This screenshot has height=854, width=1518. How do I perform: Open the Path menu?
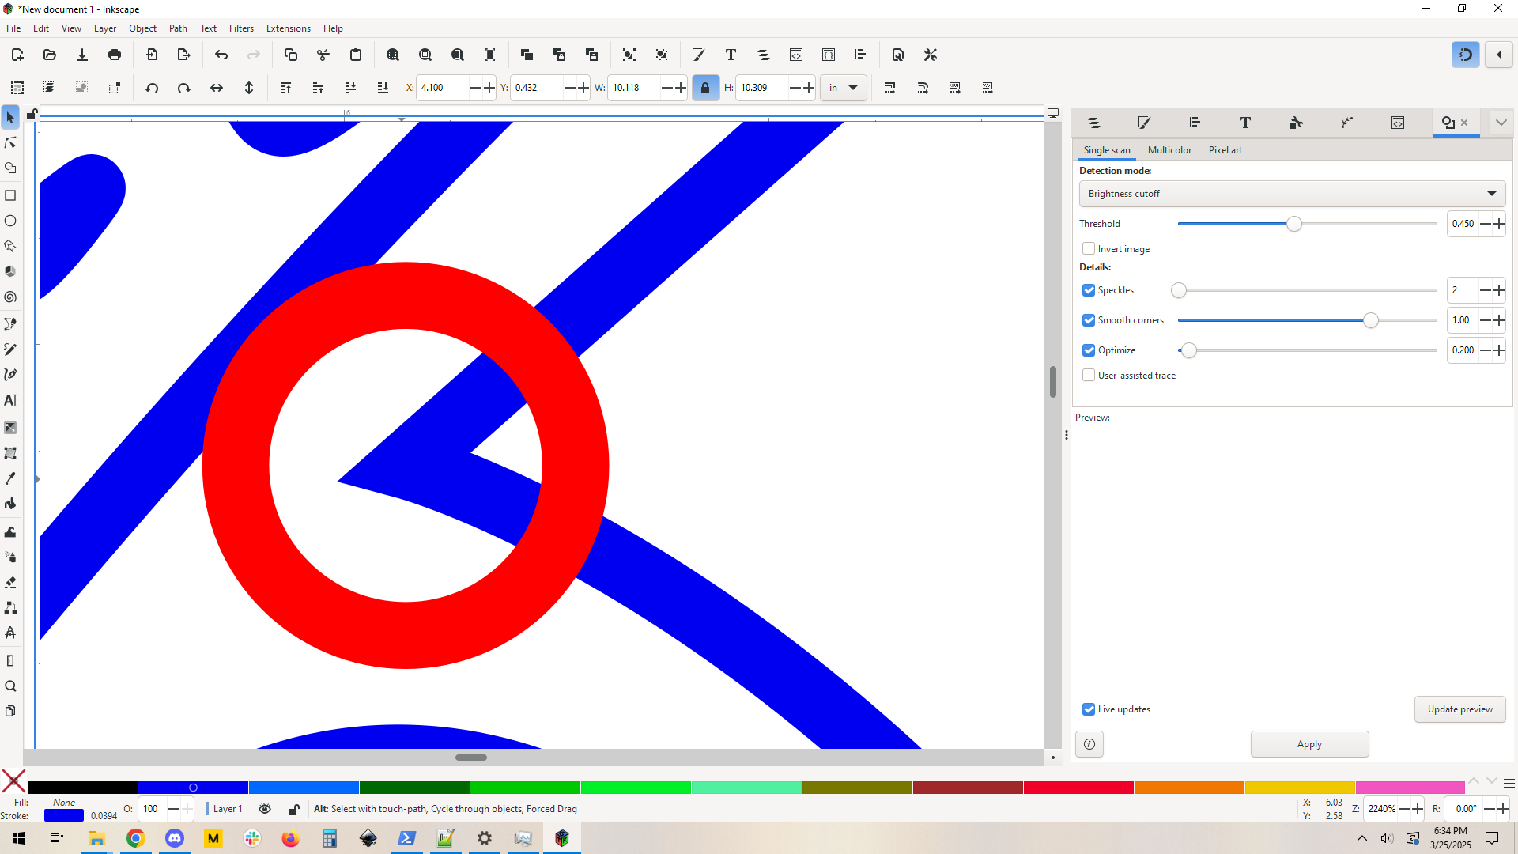(178, 28)
